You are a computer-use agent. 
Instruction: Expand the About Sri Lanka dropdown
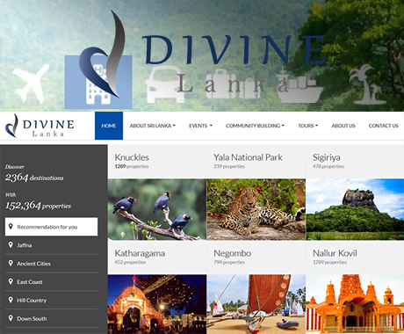click(x=153, y=126)
